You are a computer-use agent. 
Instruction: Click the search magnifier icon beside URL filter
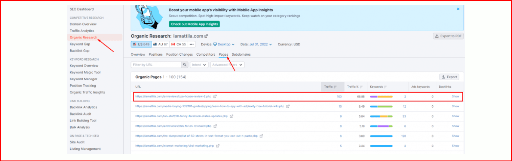185,65
